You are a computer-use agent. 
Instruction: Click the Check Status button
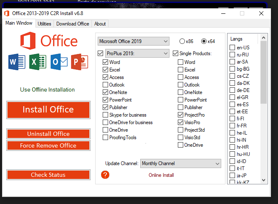coord(48,175)
